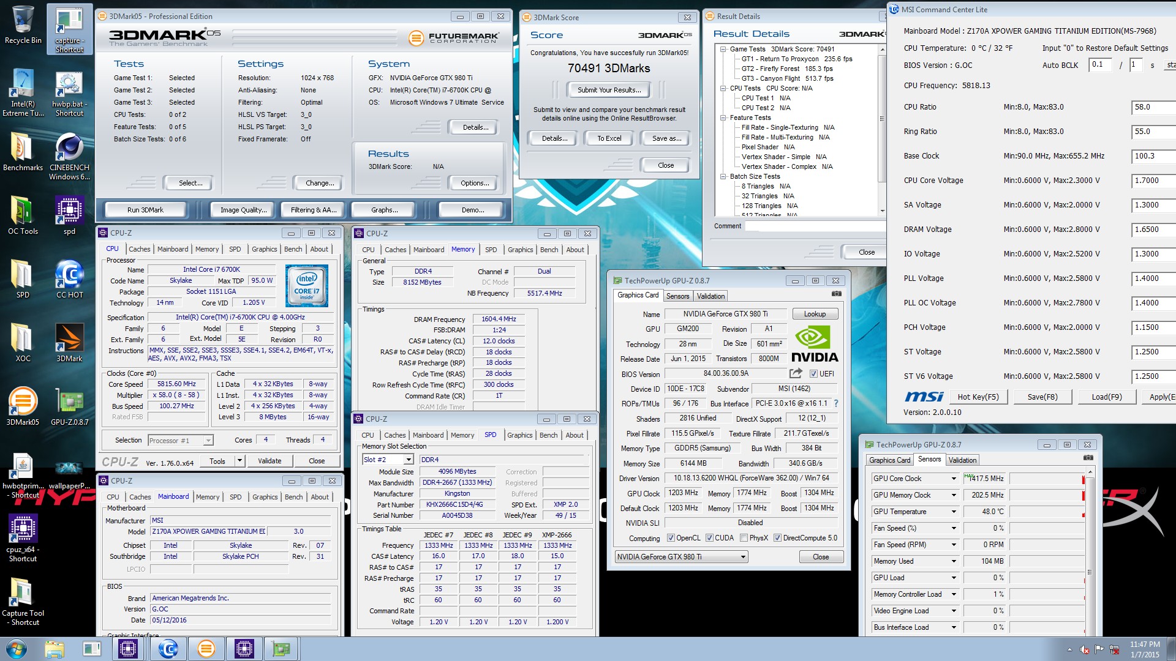Click the CPU Ratio value field 58.0
Image resolution: width=1176 pixels, height=661 pixels.
1153,107
